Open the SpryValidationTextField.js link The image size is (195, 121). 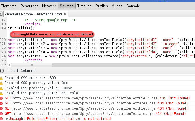tap(84, 108)
